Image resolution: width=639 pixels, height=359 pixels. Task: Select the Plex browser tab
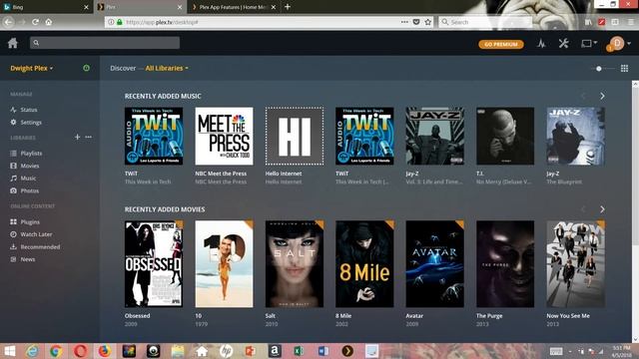140,7
